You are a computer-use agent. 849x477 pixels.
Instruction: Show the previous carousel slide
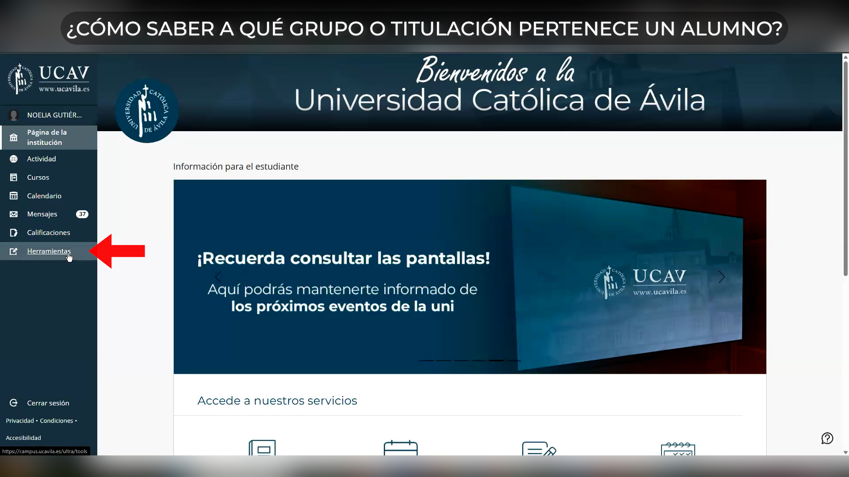tap(218, 277)
